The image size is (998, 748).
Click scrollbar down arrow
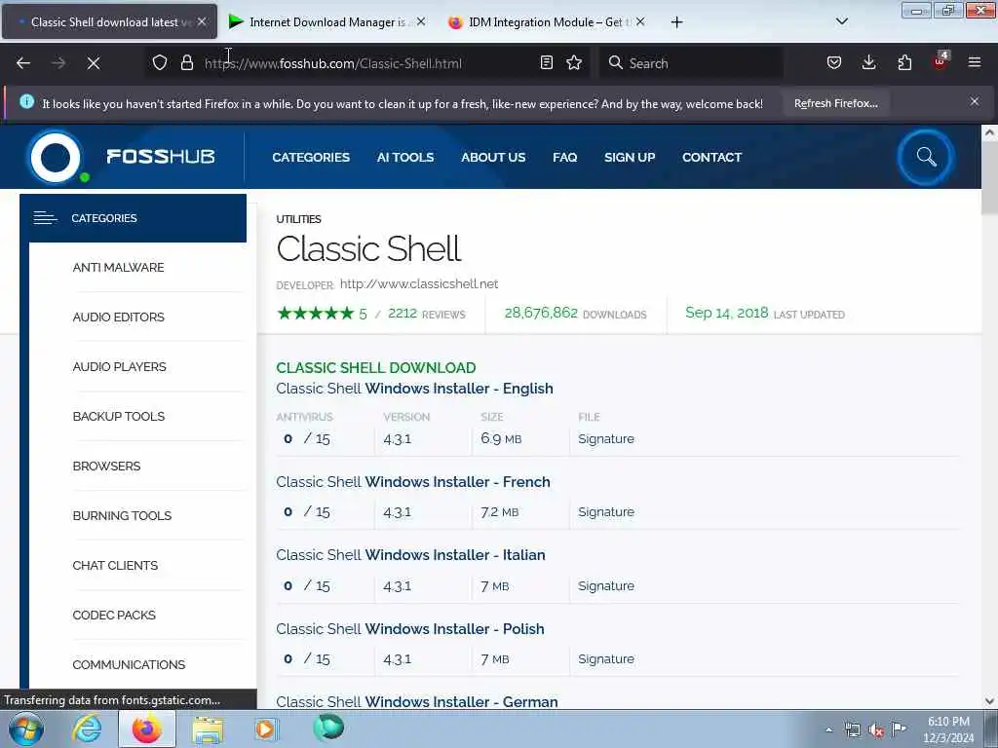[989, 701]
